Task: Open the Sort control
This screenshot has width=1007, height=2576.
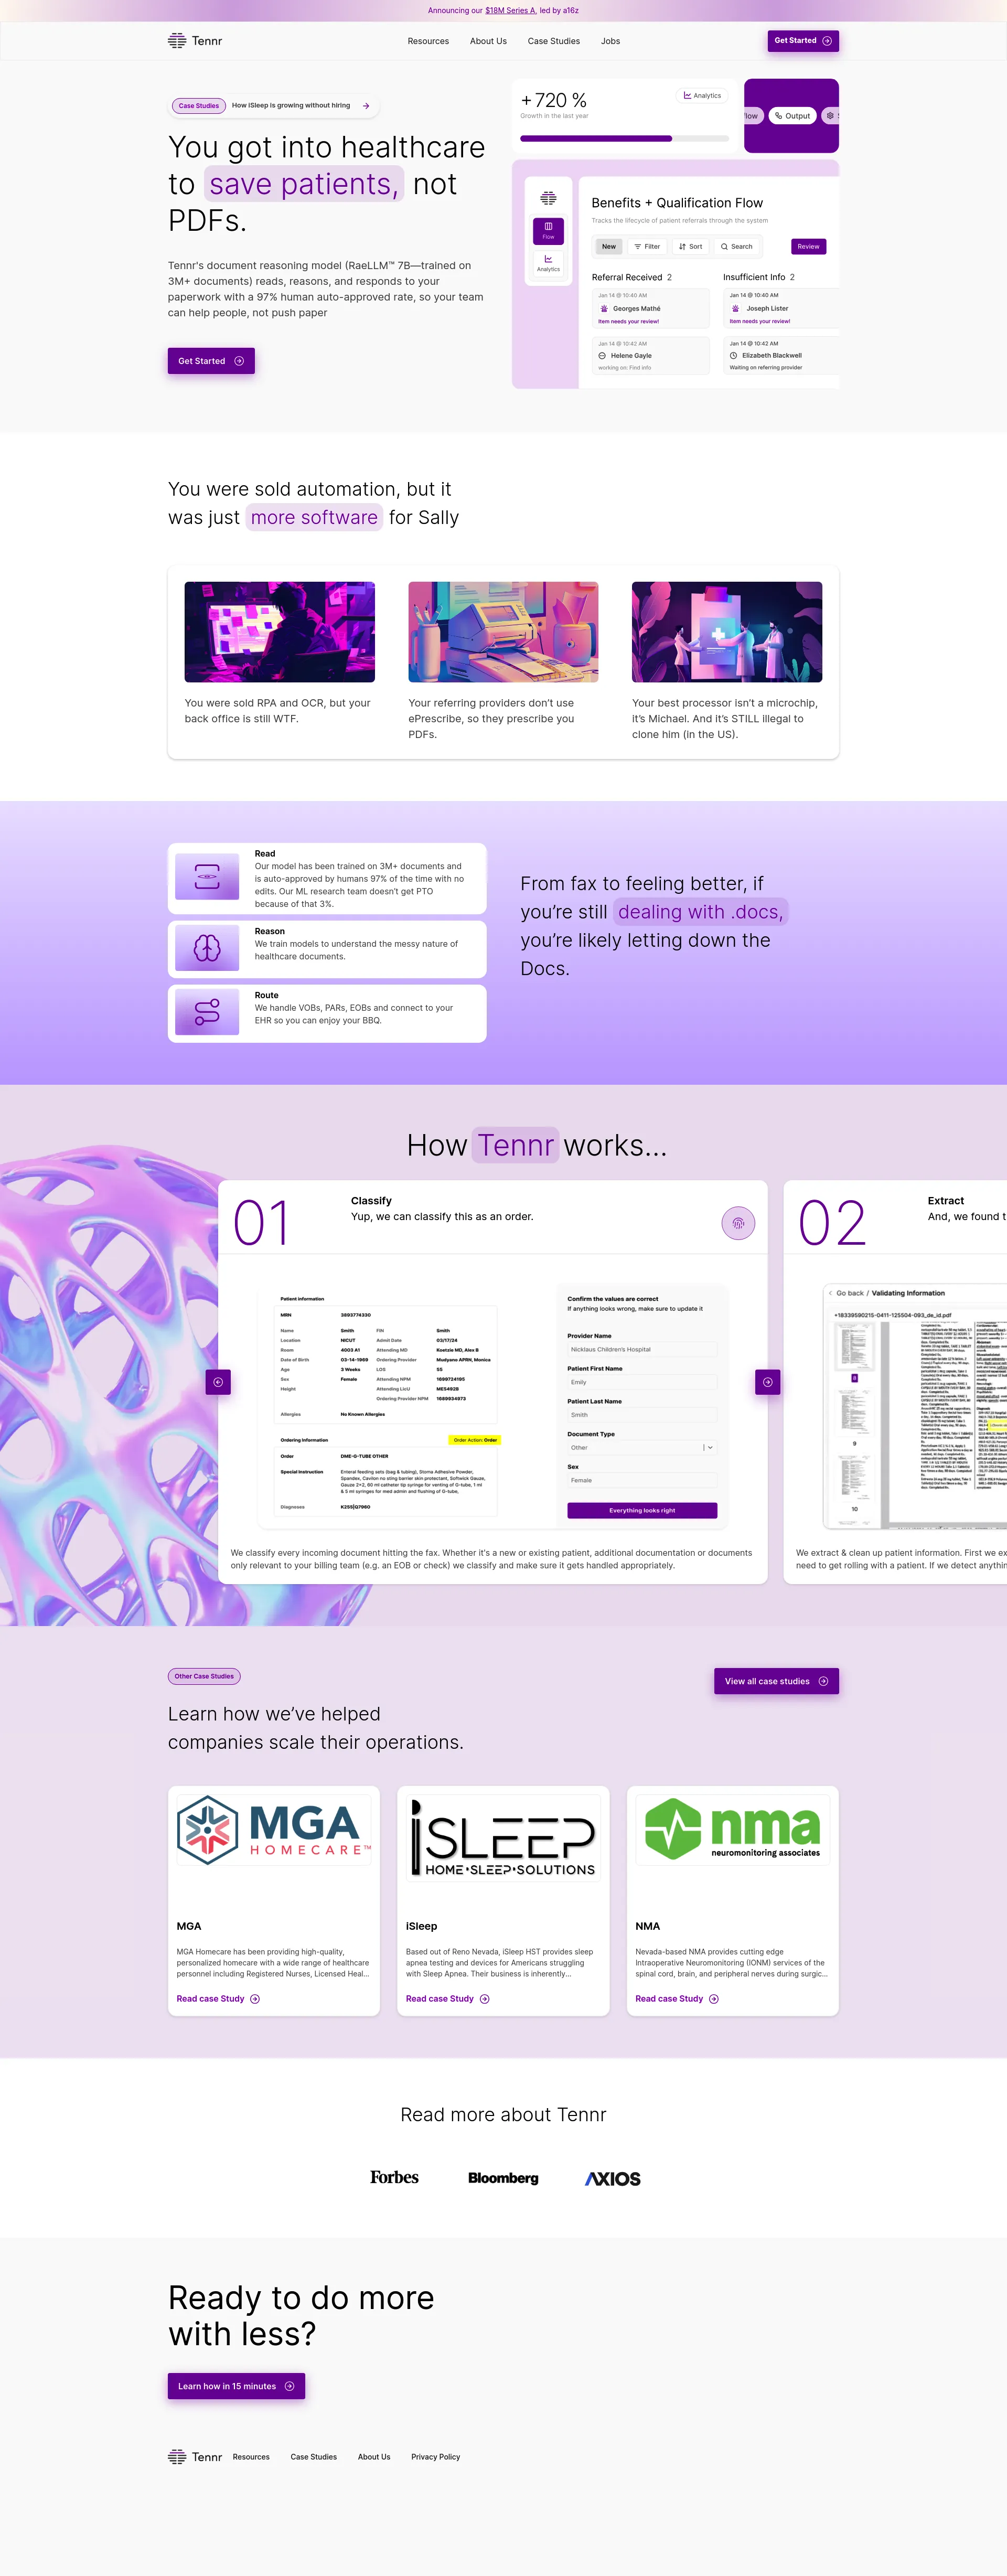Action: tap(690, 246)
